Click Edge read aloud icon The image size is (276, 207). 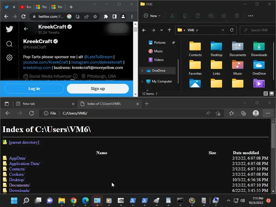tap(208, 113)
